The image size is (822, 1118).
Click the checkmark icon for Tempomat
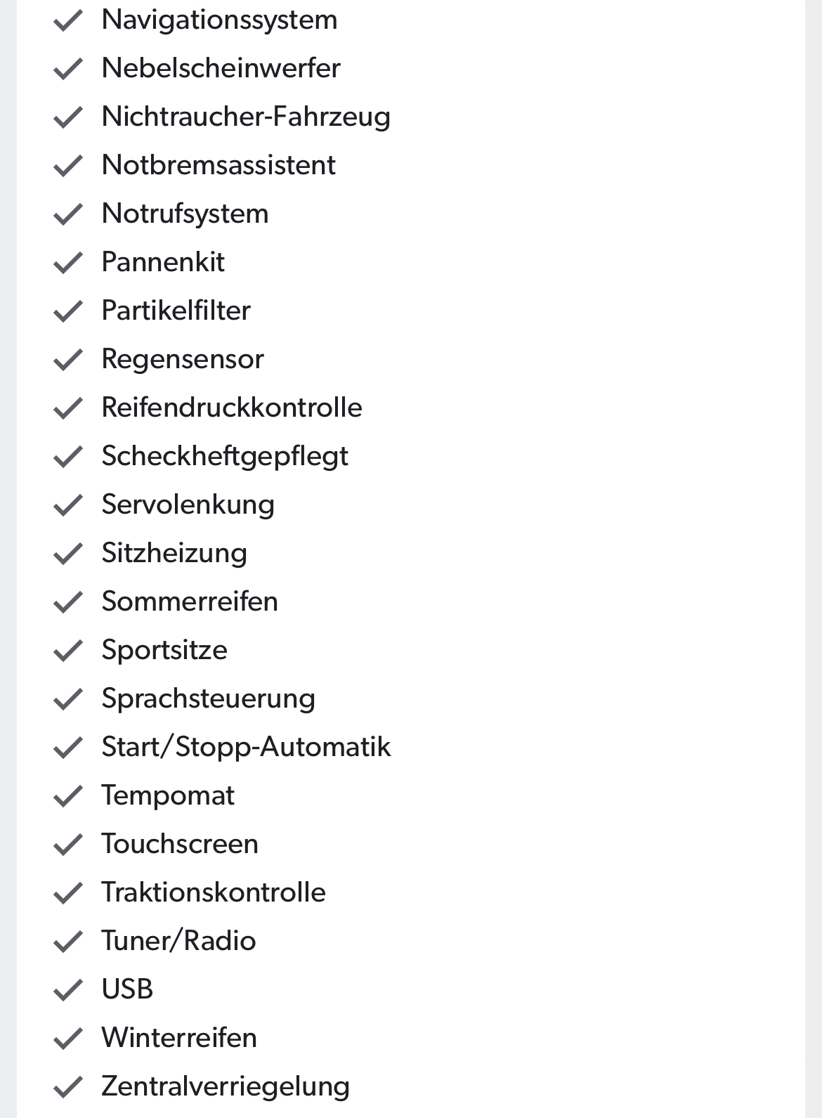[68, 796]
